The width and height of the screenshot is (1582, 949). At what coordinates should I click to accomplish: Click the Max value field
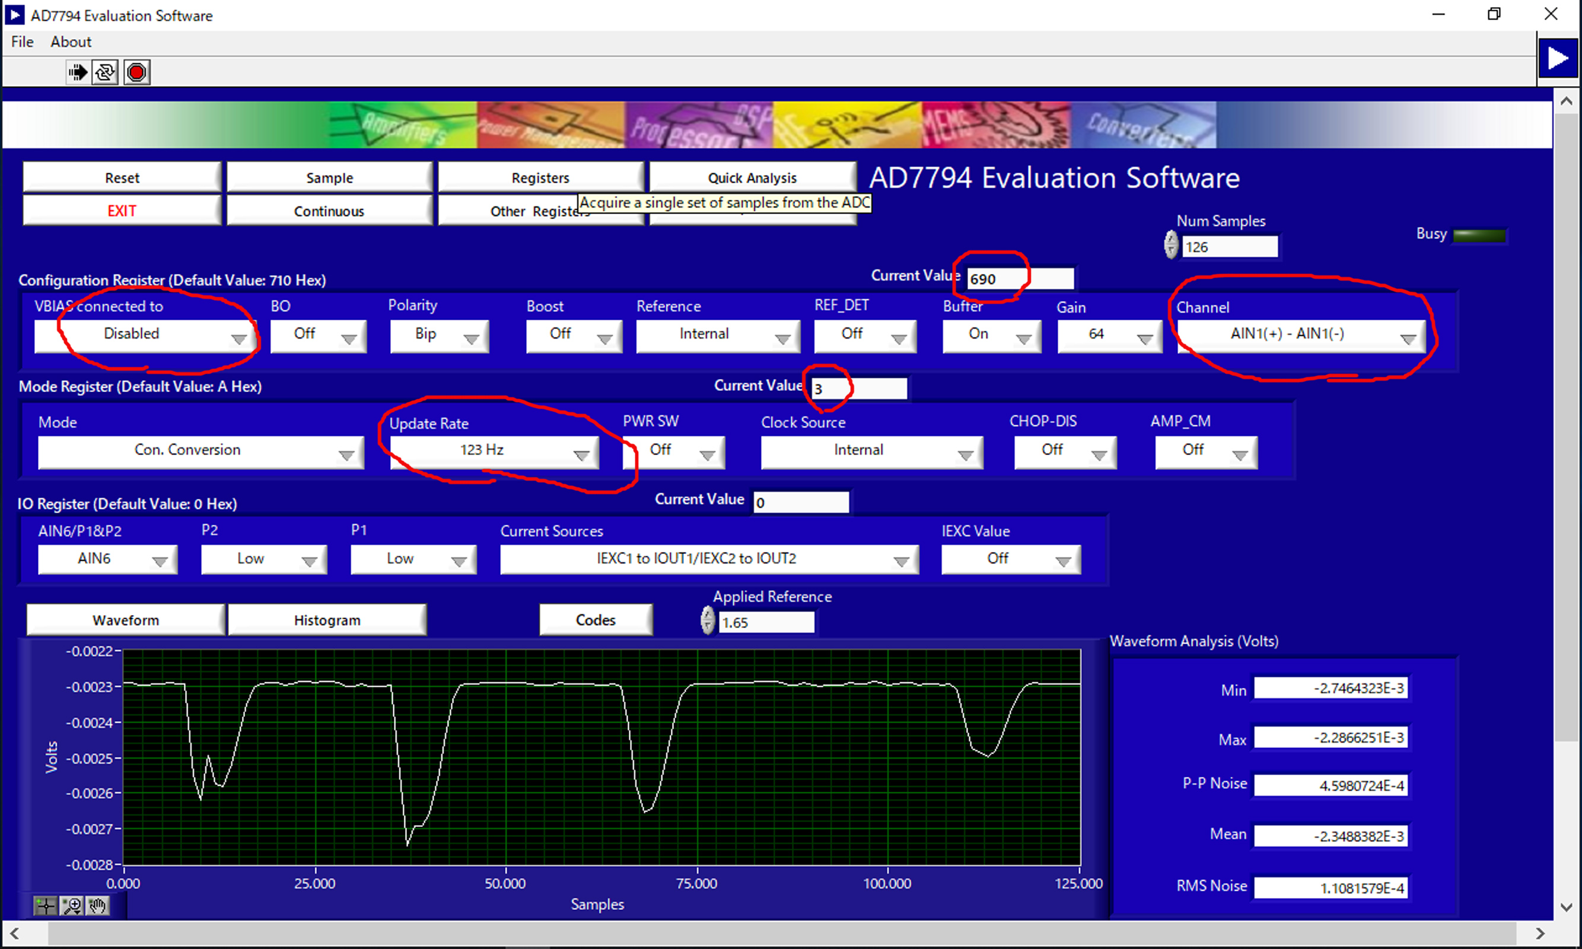[x=1330, y=738]
